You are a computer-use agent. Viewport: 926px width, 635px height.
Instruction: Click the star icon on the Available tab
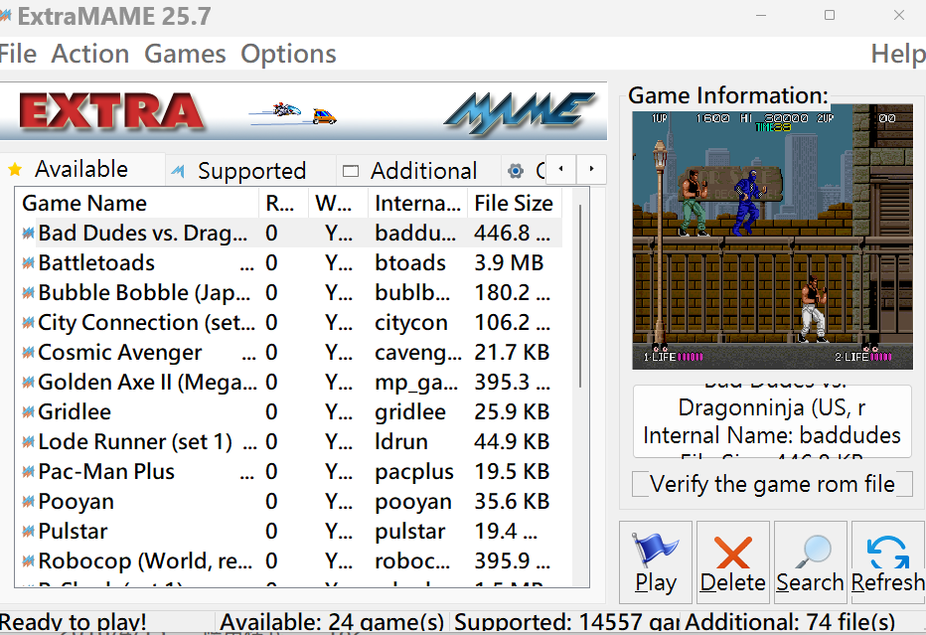(x=15, y=170)
